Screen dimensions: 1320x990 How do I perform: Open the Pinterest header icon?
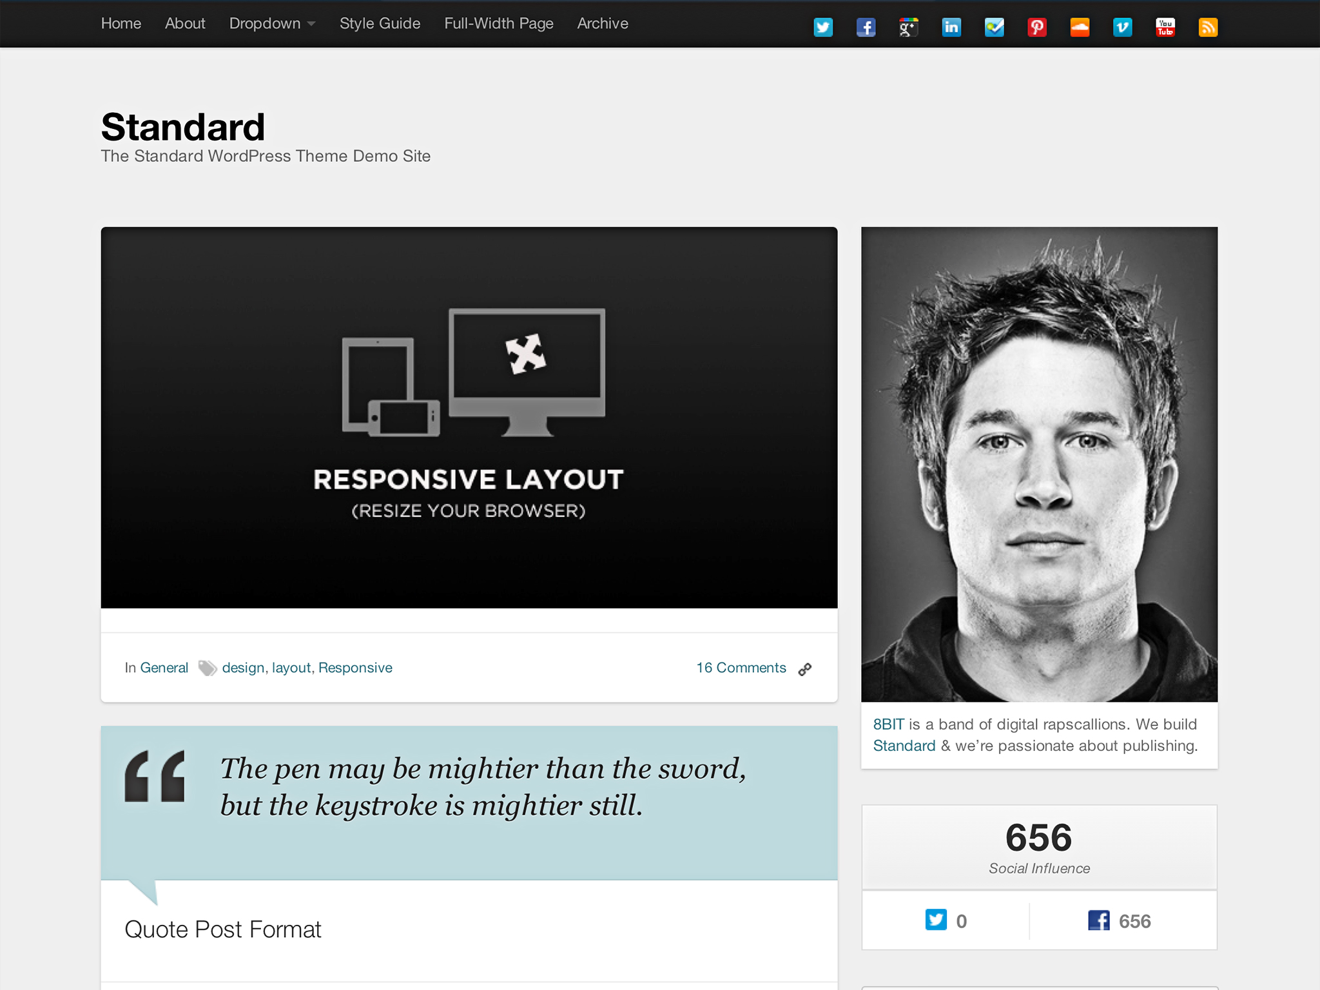(1037, 27)
